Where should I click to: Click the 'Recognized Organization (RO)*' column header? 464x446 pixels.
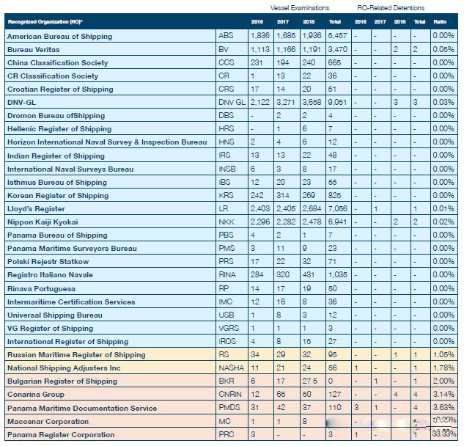tap(45, 21)
